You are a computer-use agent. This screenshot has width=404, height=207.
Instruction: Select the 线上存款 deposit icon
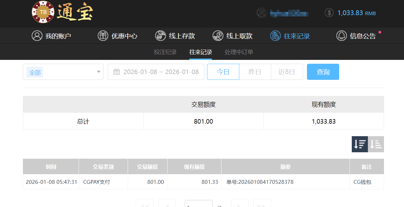pos(160,36)
